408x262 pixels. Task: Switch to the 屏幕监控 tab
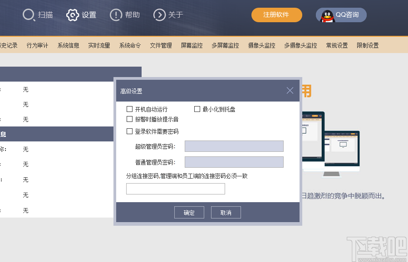point(191,45)
